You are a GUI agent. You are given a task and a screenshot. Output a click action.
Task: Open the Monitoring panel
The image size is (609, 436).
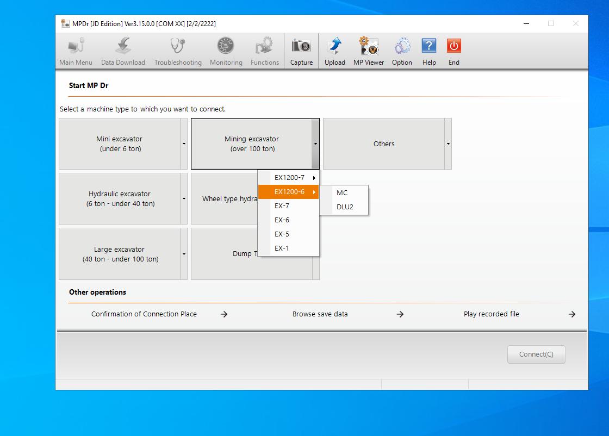click(226, 50)
